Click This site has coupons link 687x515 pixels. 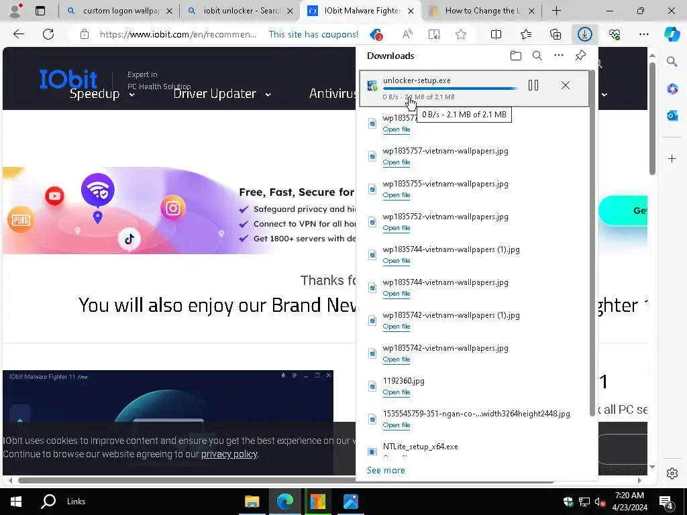pos(313,34)
